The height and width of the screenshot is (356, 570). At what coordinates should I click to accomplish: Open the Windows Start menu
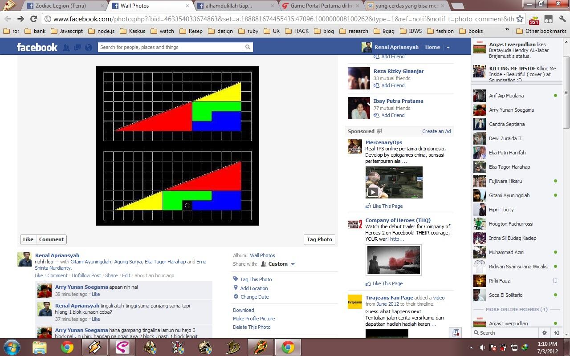click(12, 347)
